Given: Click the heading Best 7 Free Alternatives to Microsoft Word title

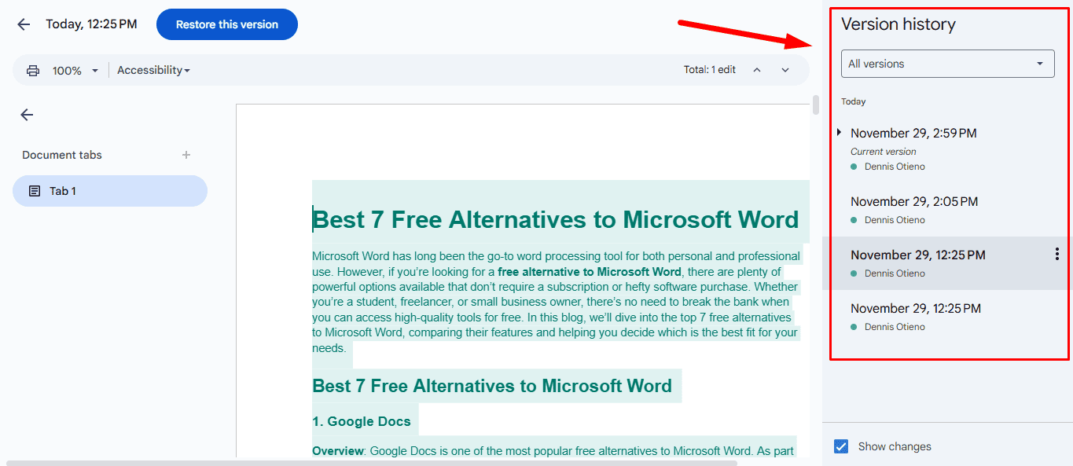Looking at the screenshot, I should point(556,219).
